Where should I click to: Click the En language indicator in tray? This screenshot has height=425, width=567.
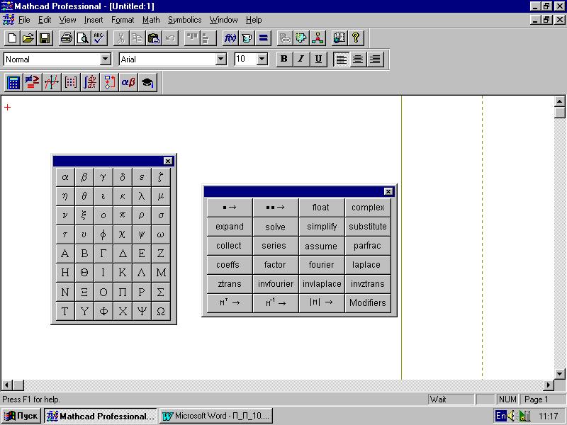coord(500,416)
